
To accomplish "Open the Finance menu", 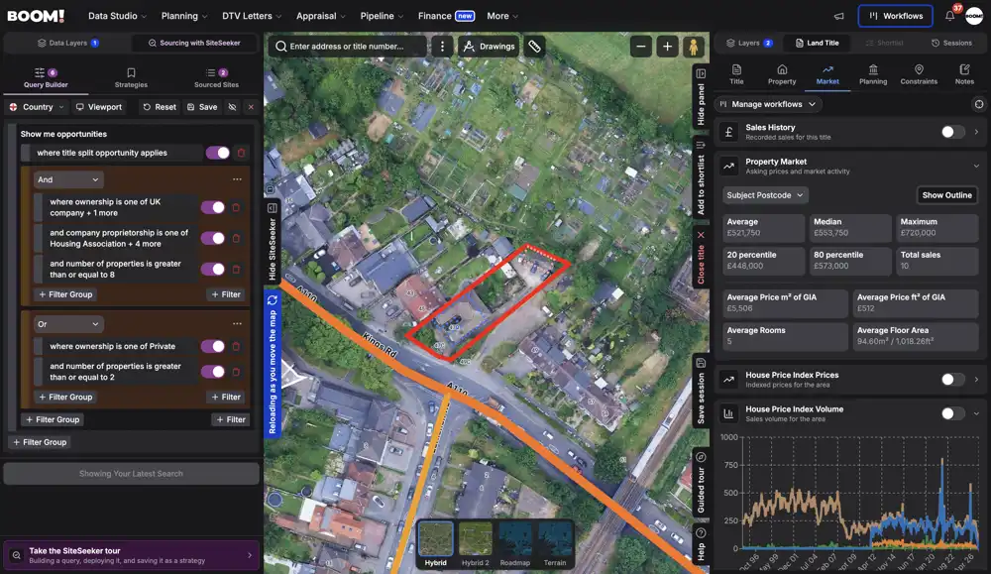I will [446, 16].
